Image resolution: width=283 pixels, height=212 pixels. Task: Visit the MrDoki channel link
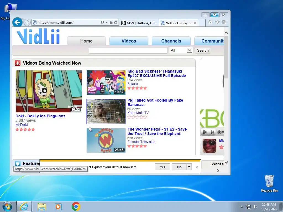(x=22, y=125)
